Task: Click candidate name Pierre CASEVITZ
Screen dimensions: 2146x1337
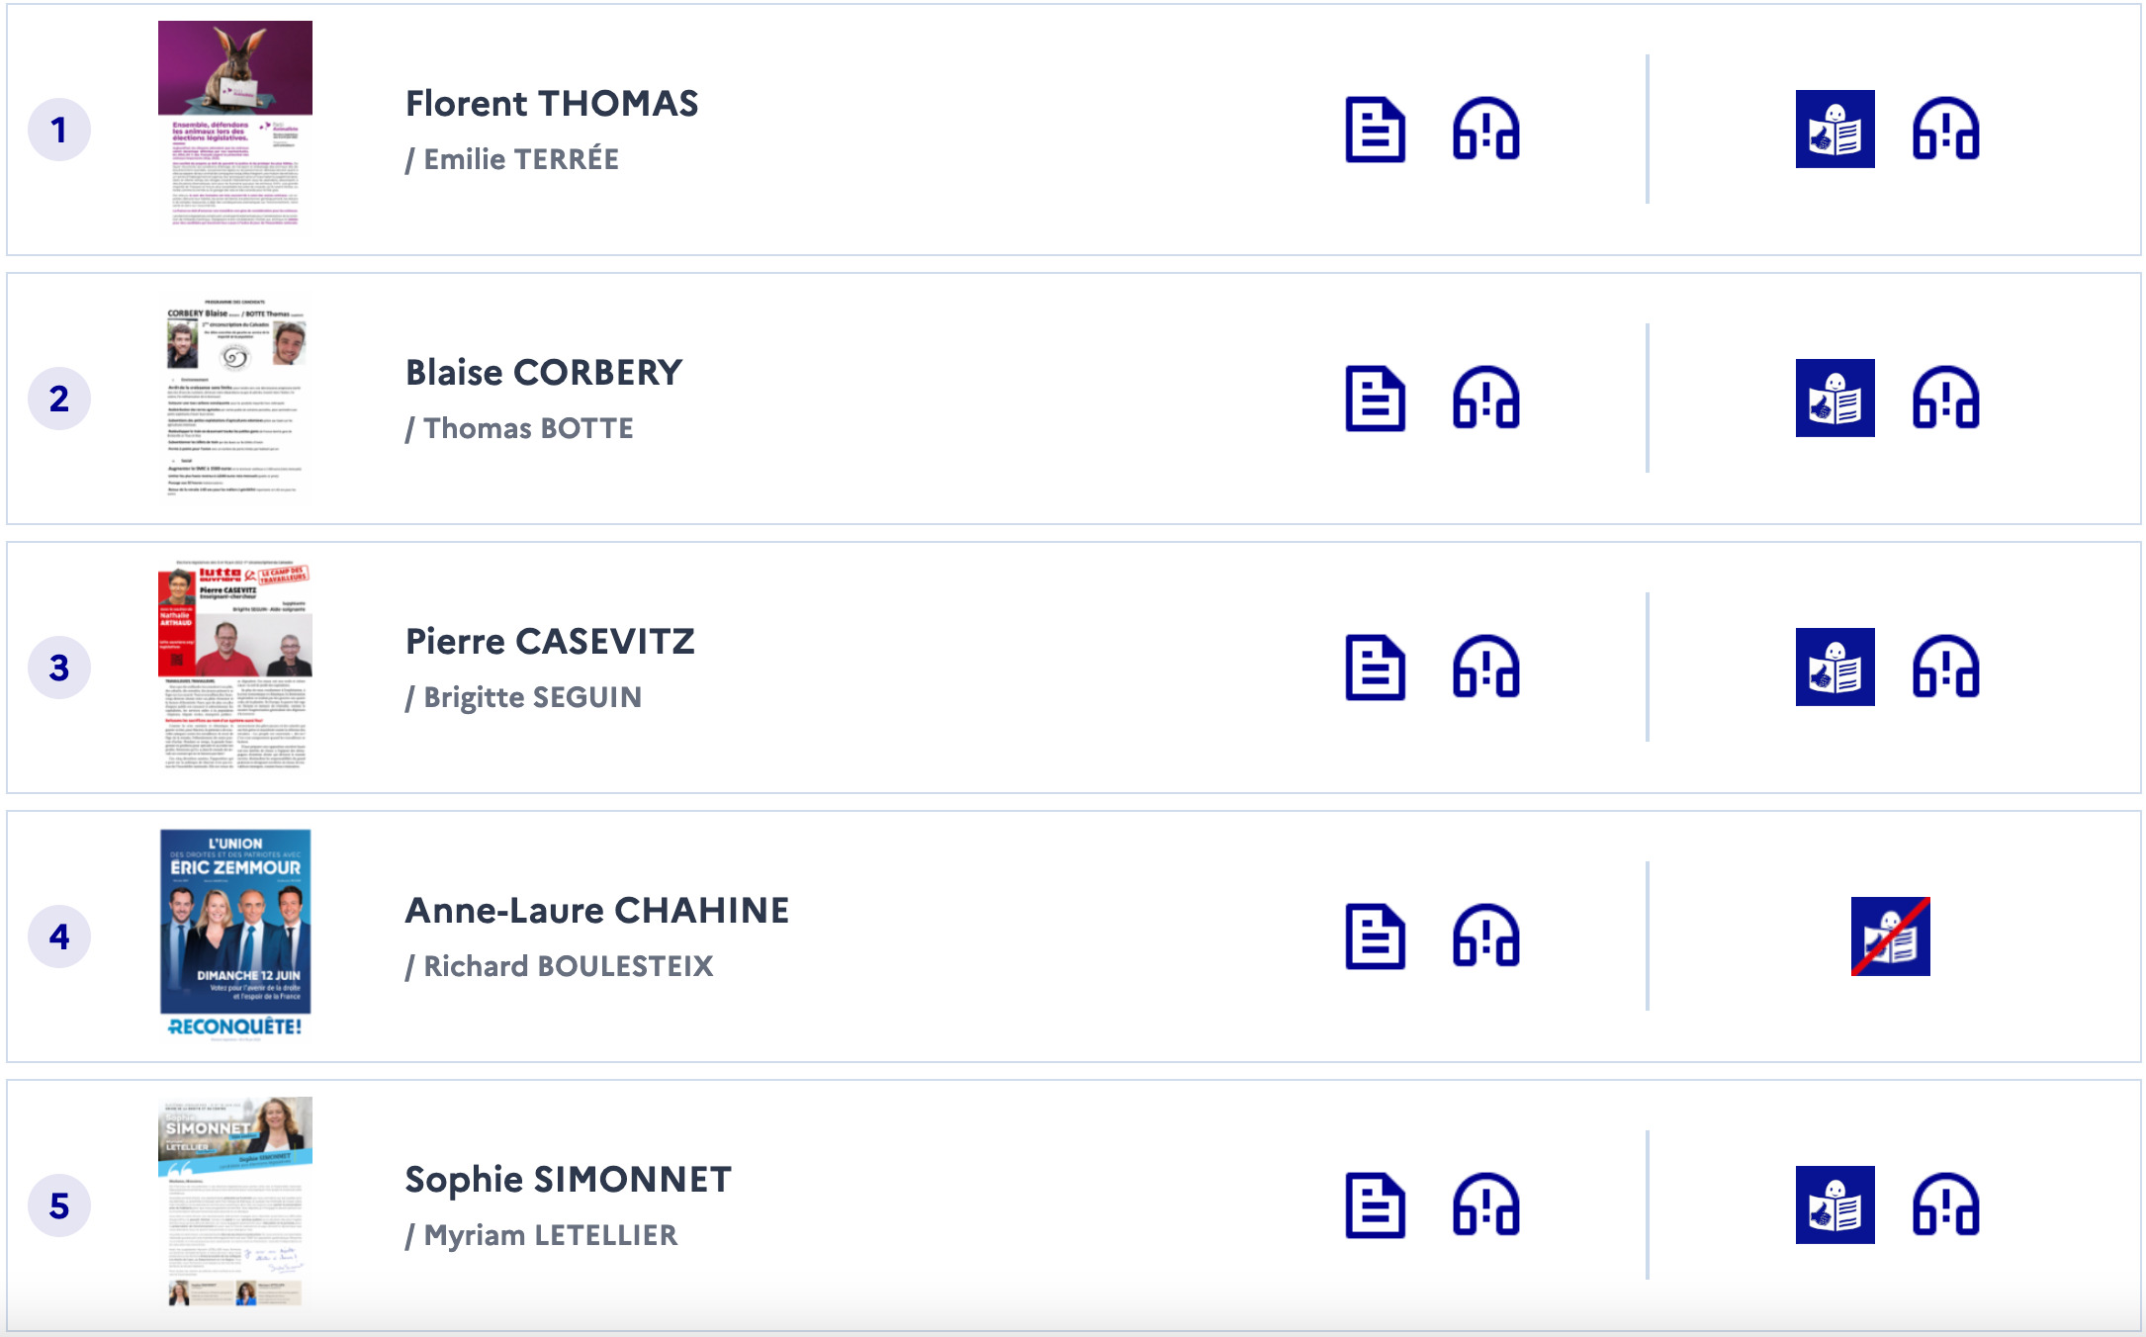Action: (x=550, y=642)
